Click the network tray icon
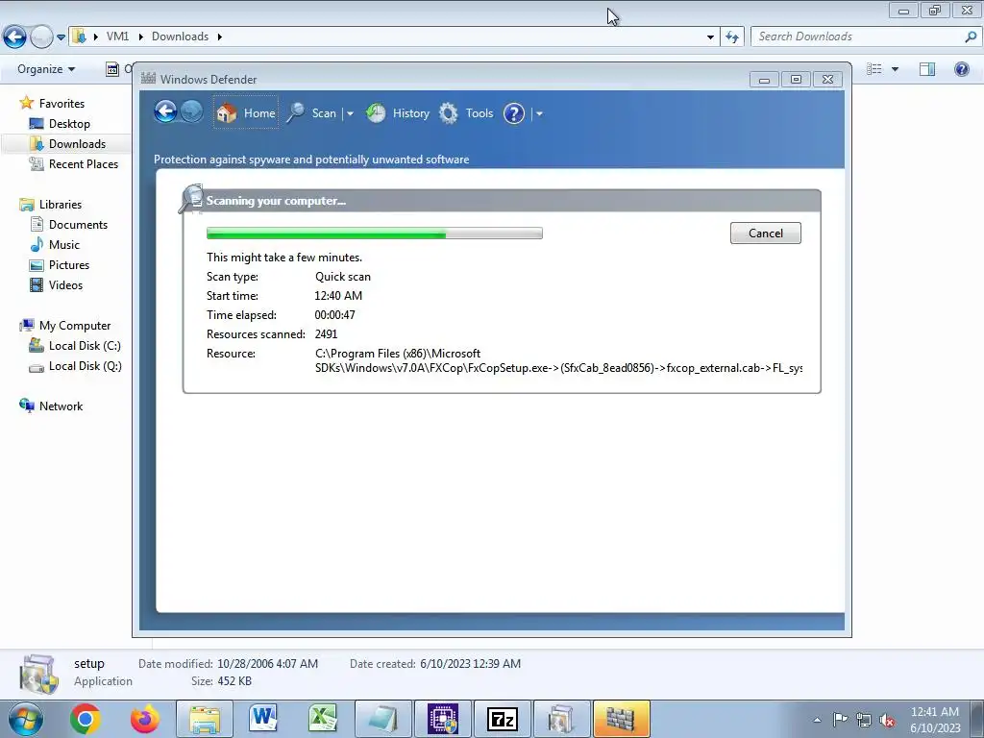Screen dimensions: 984x738 coord(864,720)
